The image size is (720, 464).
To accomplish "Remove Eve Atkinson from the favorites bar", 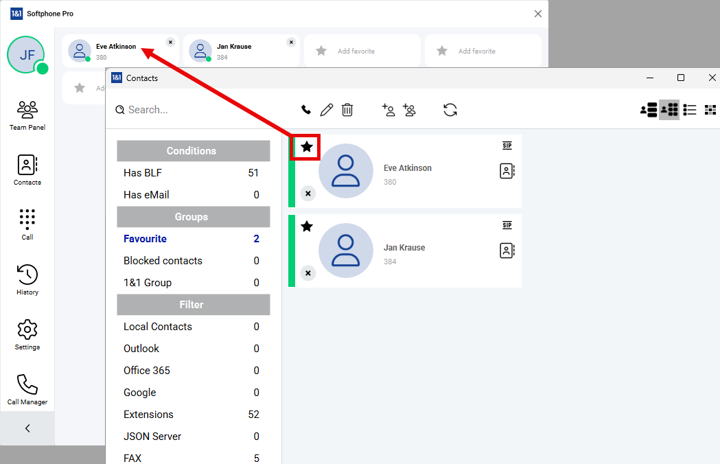I will click(170, 42).
